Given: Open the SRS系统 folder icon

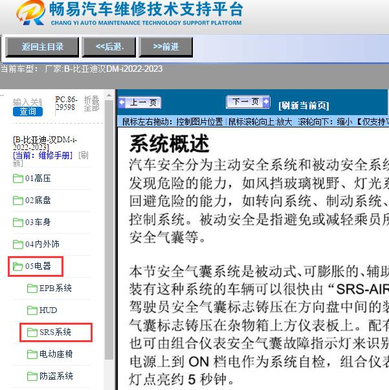Looking at the screenshot, I should click(32, 332).
